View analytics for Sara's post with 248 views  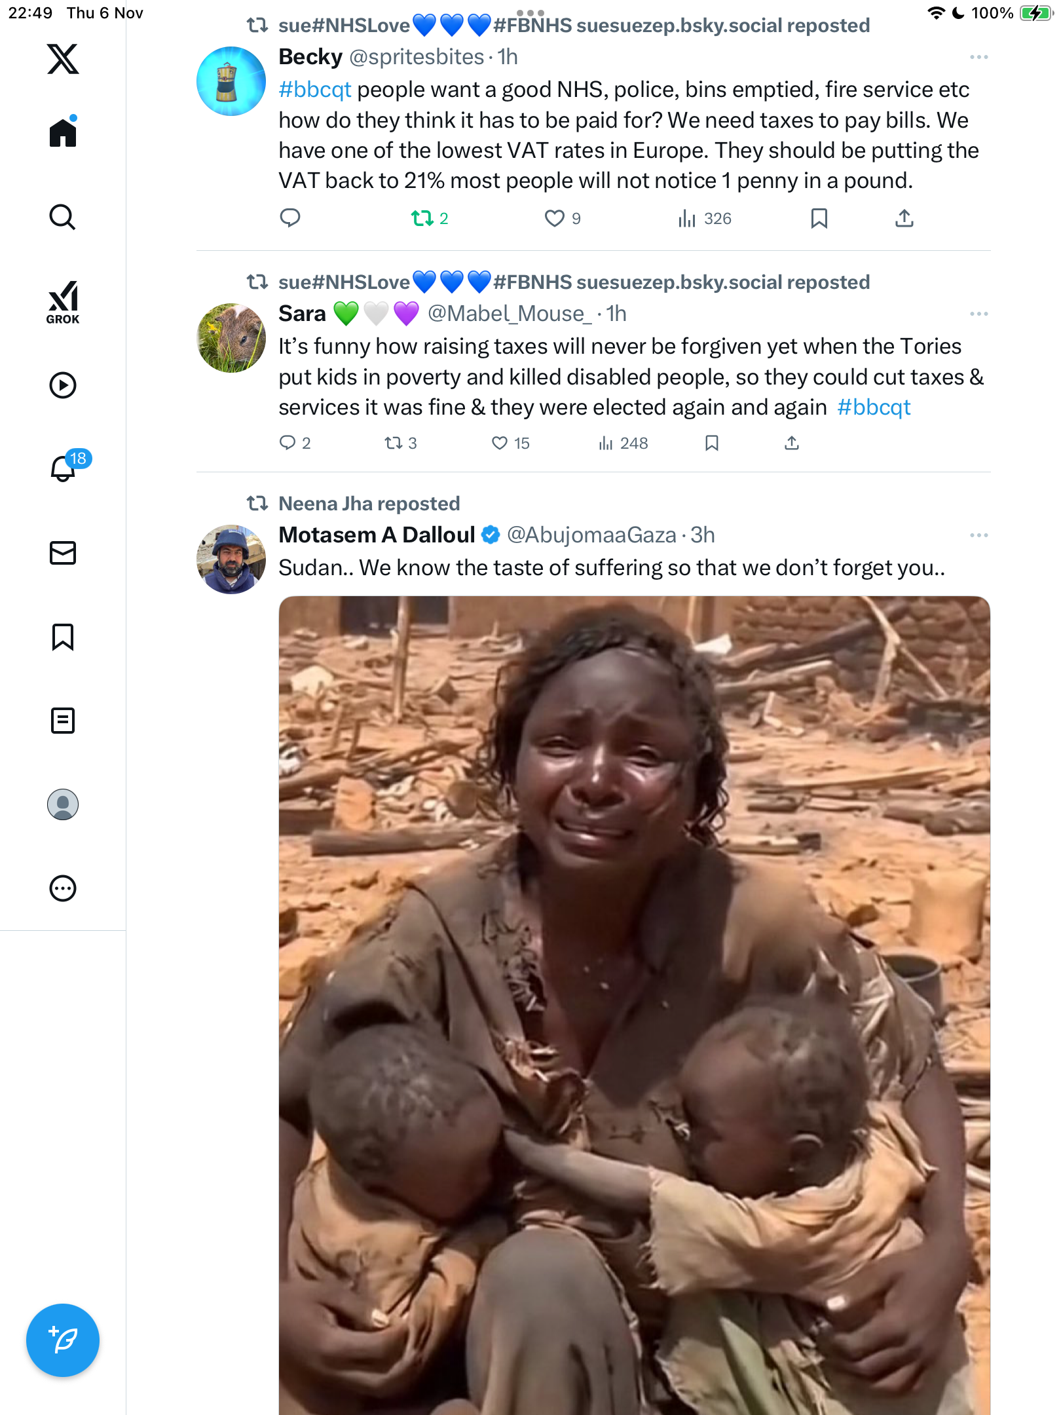click(623, 443)
